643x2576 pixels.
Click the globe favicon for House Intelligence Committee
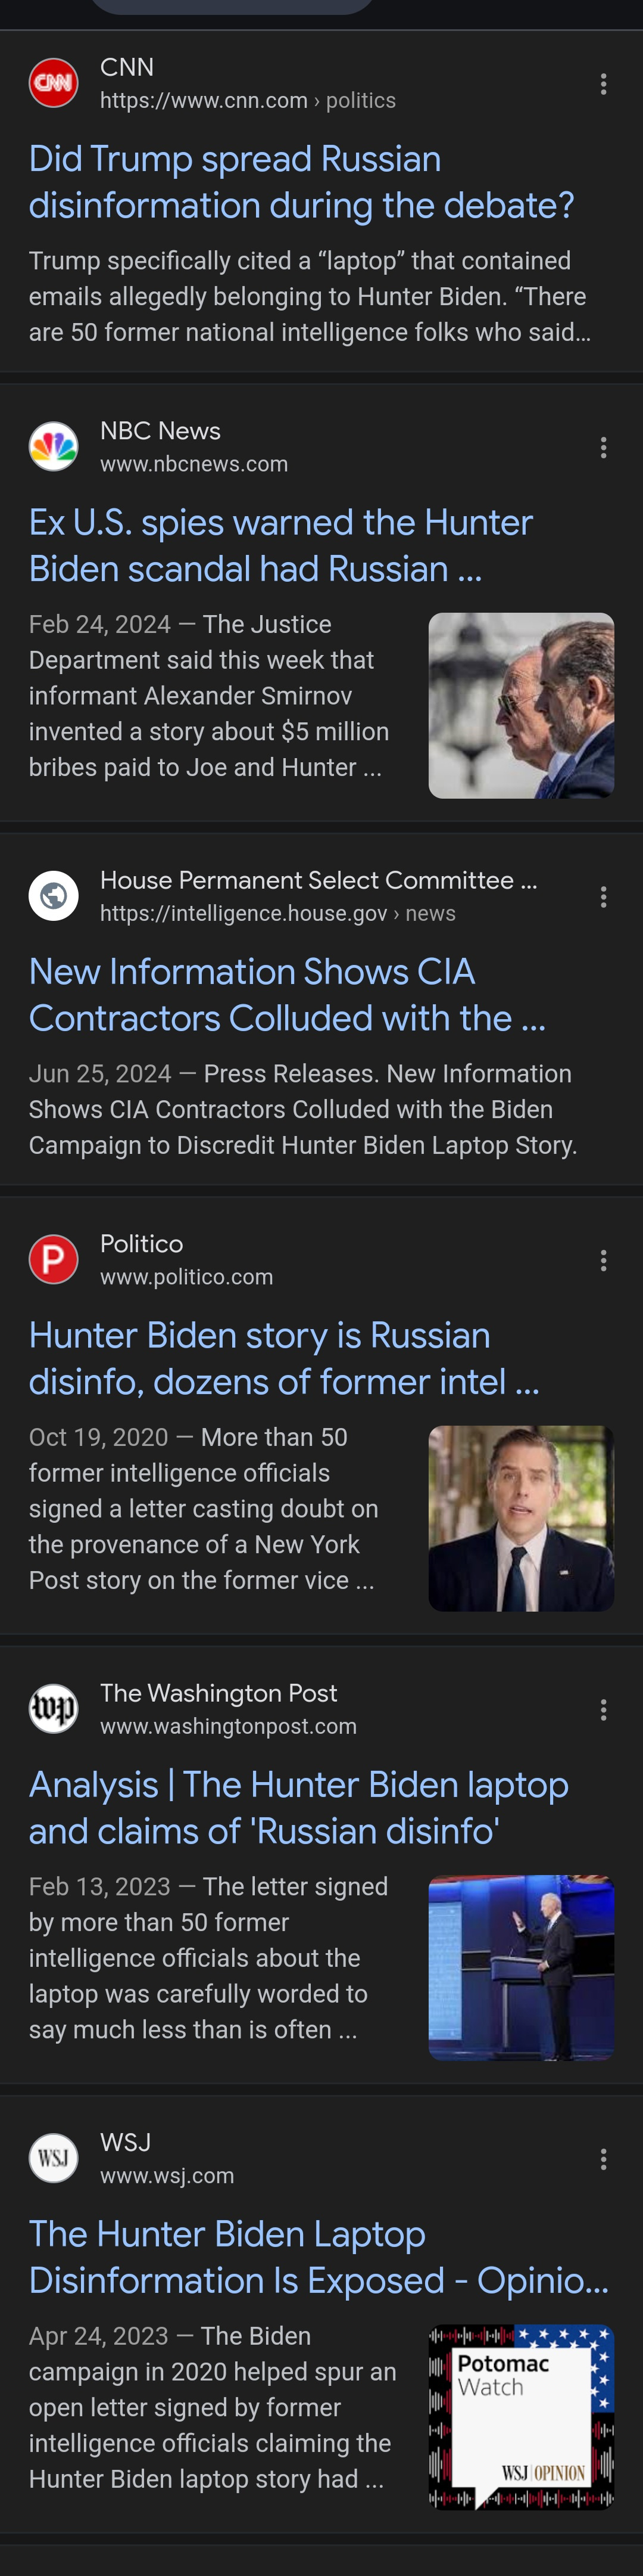coord(53,896)
